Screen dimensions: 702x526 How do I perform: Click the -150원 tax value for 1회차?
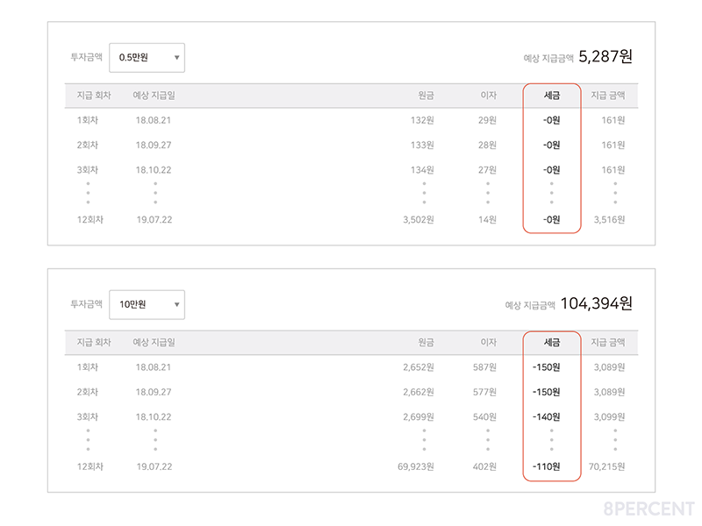click(551, 367)
